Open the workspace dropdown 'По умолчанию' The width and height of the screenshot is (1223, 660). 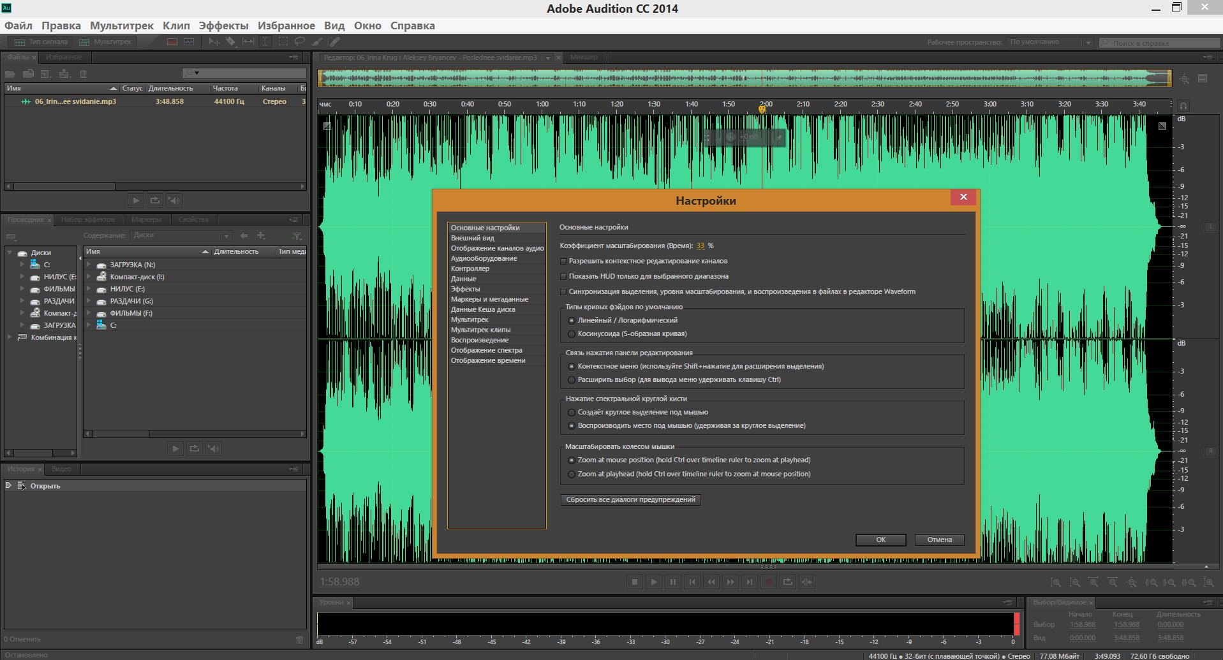1050,42
